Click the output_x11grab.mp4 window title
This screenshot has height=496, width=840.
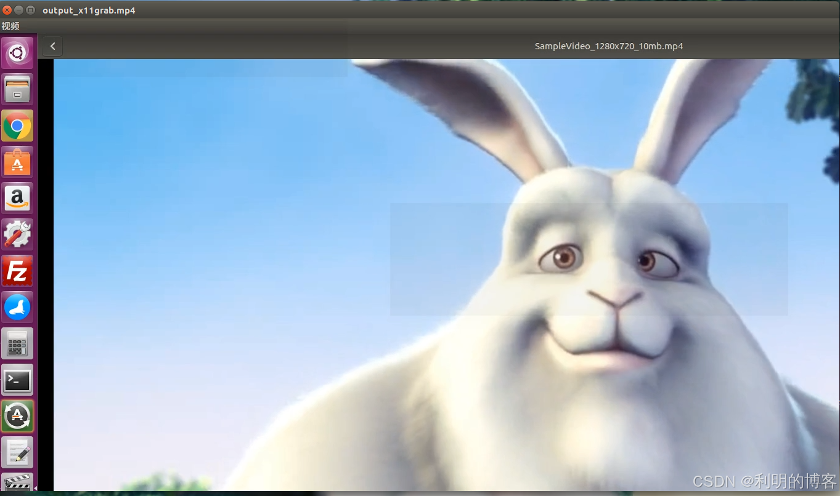point(89,10)
